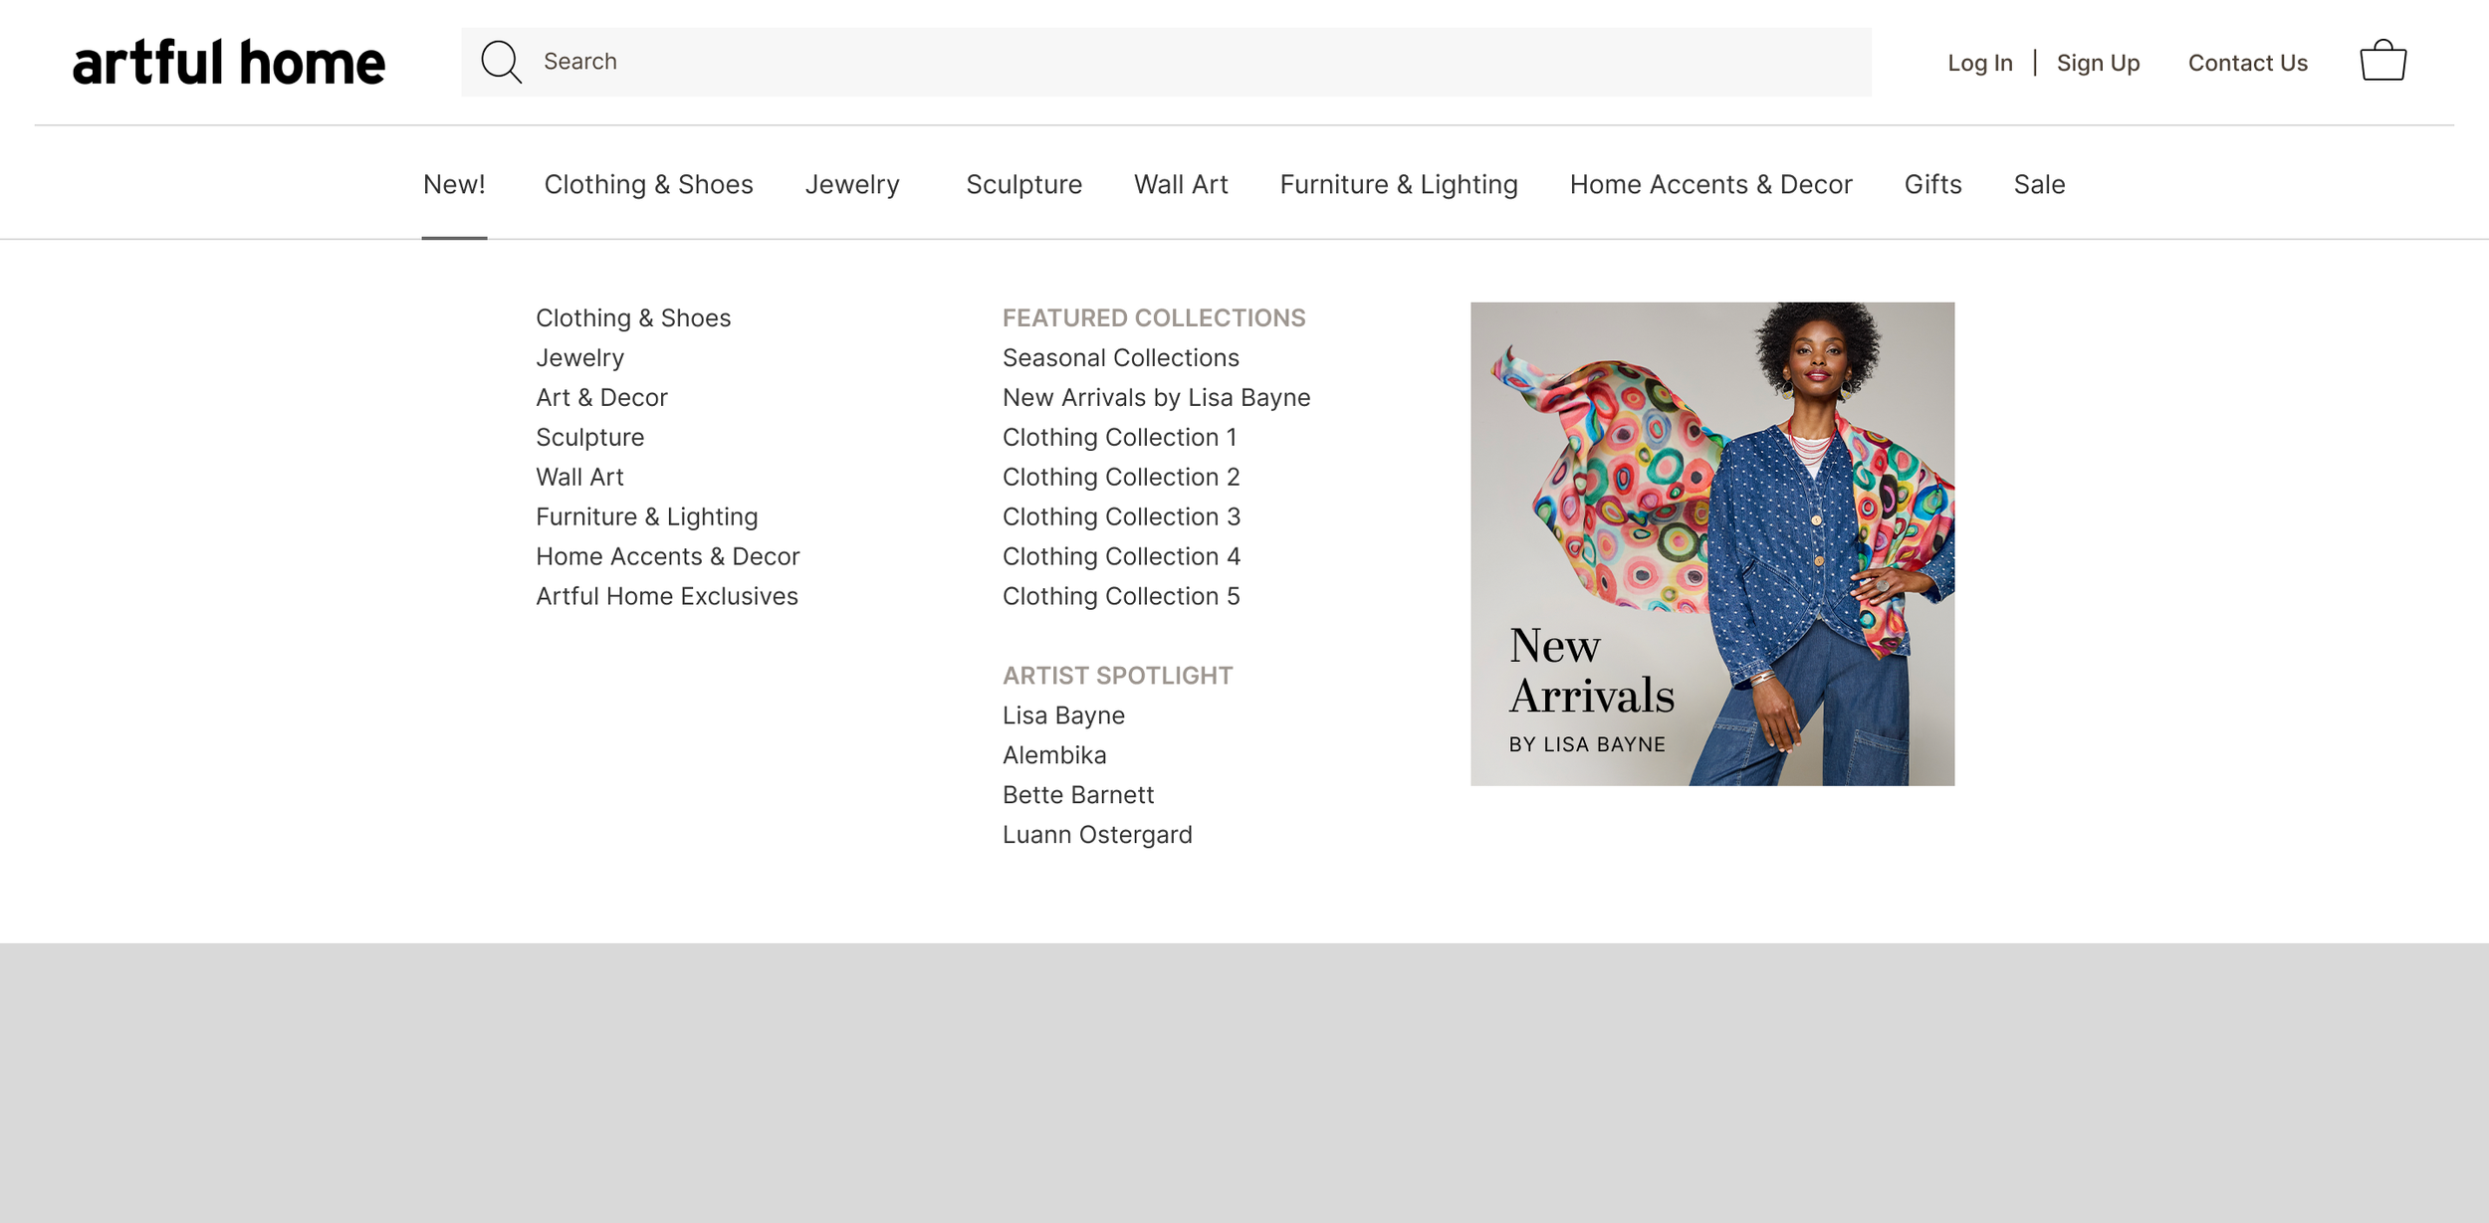2489x1223 pixels.
Task: Open the Sale navigation item
Action: pyautogui.click(x=2039, y=184)
